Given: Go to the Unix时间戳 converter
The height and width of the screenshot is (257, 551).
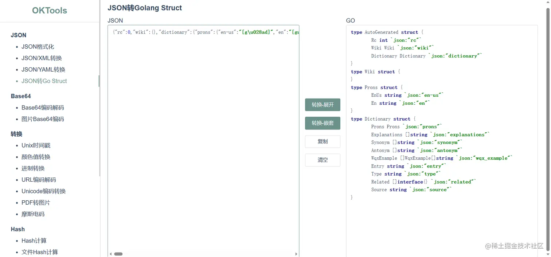Looking at the screenshot, I should coord(36,145).
